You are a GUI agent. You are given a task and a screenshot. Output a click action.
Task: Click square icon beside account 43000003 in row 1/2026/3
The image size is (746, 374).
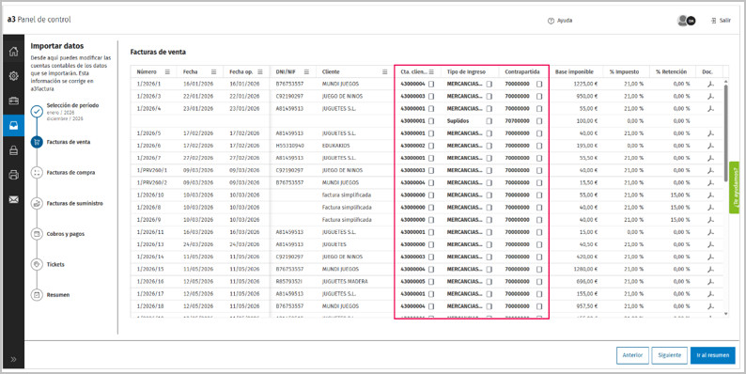(431, 96)
